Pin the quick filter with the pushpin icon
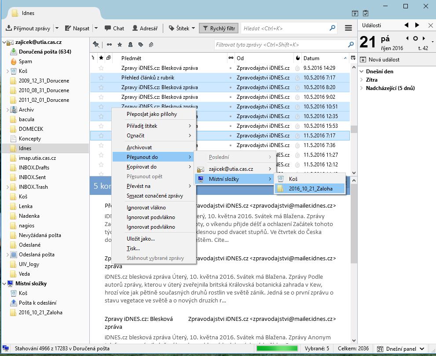The width and height of the screenshot is (436, 356). (x=96, y=44)
